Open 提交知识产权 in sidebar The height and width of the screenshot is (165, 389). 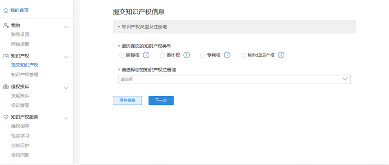click(25, 65)
